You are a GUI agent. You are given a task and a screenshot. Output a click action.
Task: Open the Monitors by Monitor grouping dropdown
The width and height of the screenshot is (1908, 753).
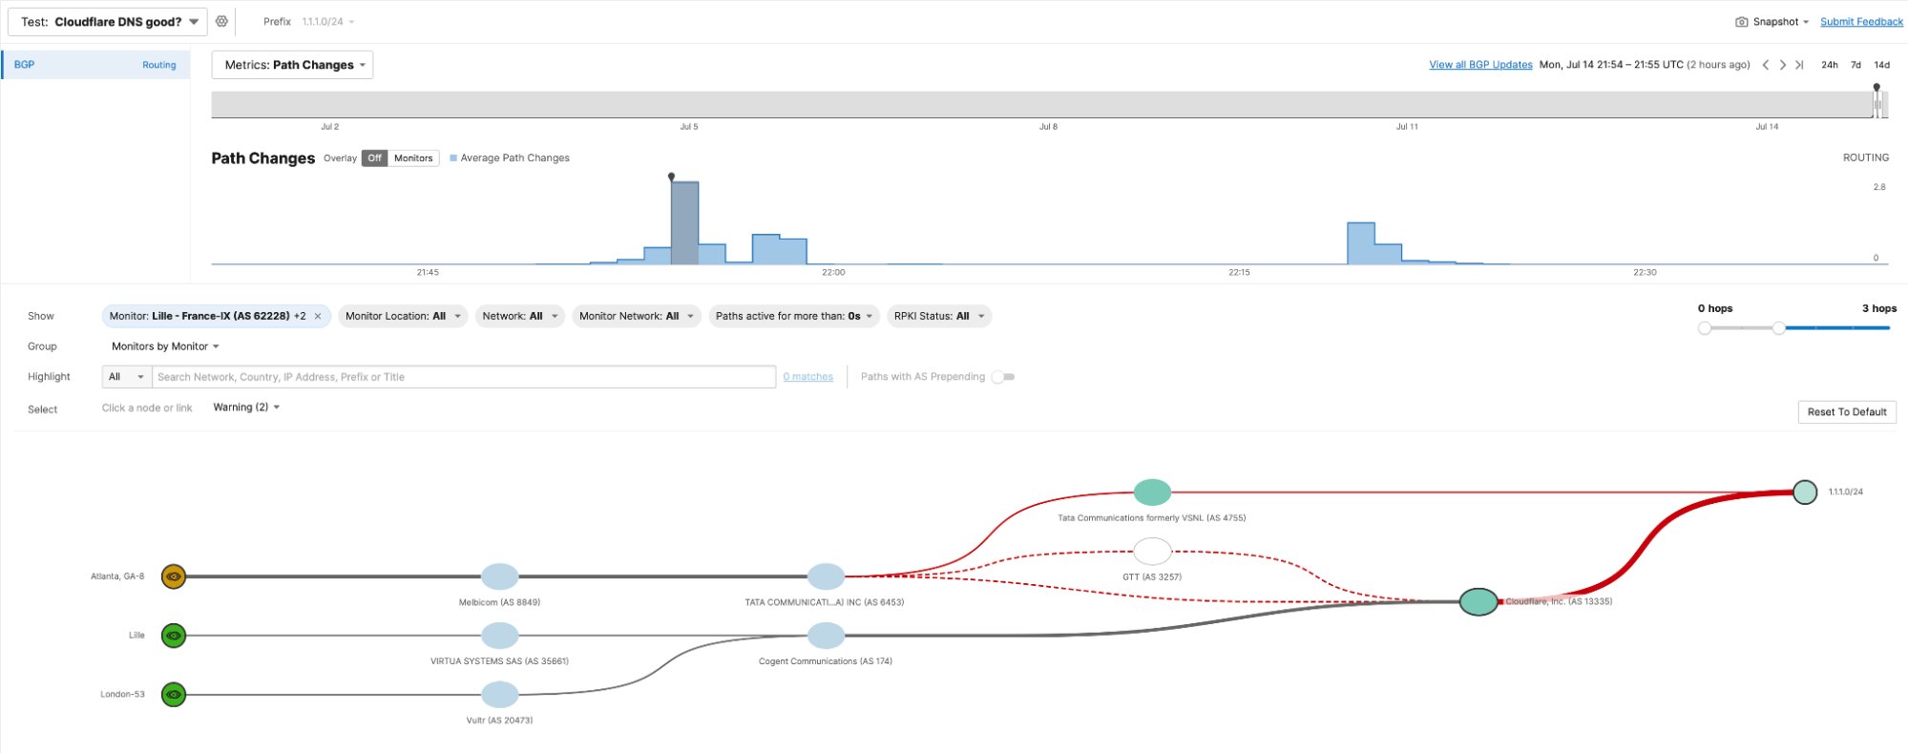point(165,346)
